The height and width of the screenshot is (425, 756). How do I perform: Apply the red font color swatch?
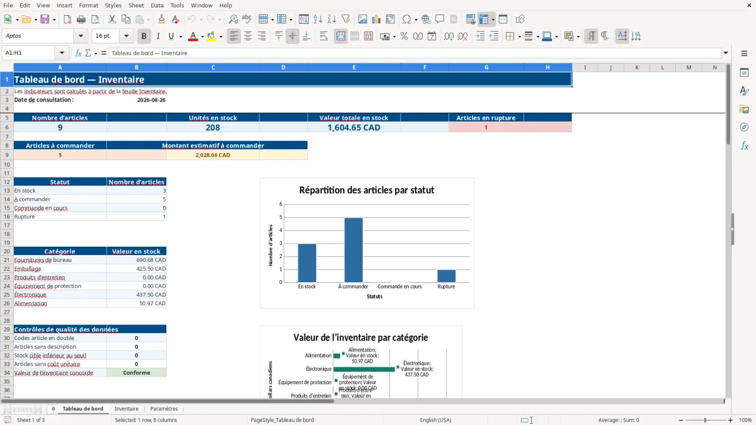coord(193,37)
